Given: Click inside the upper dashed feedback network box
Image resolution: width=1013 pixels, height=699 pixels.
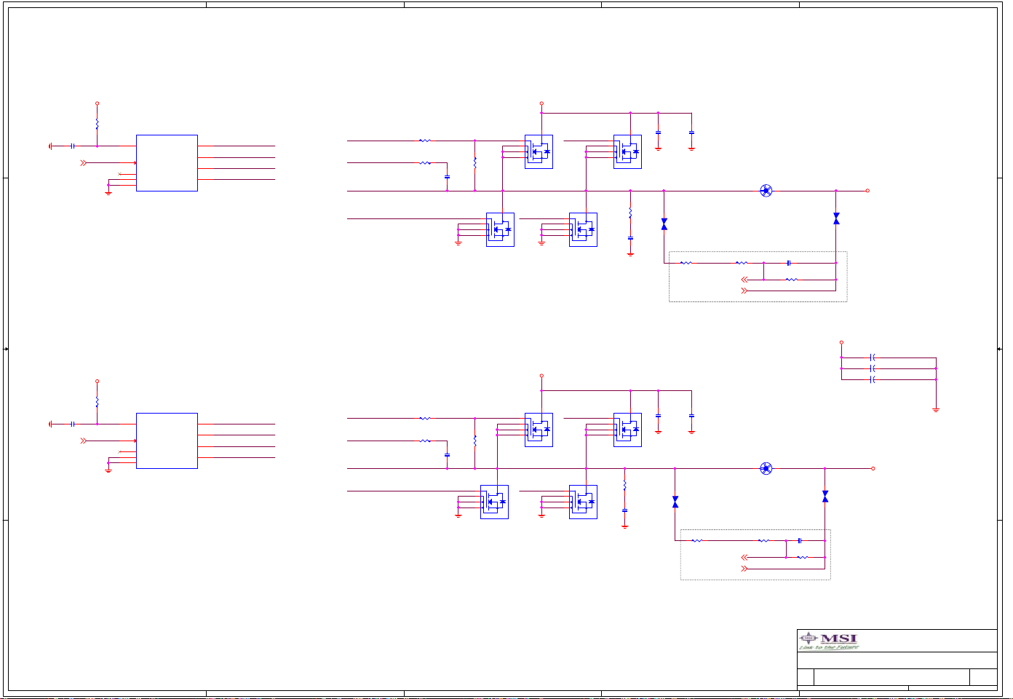Looking at the screenshot, I should coord(758,277).
